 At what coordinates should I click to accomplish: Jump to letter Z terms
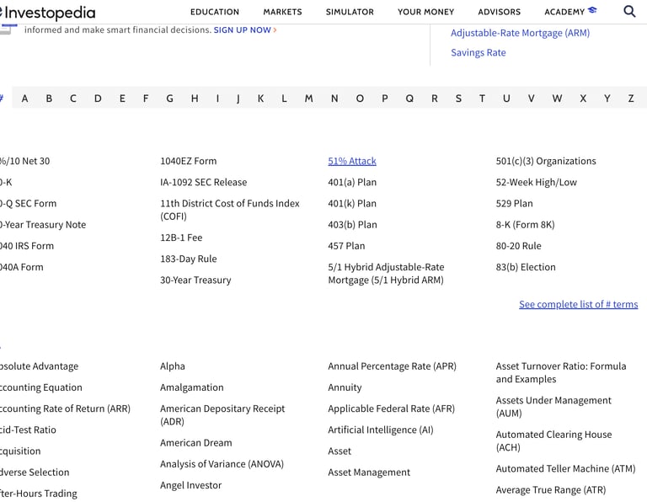click(631, 99)
